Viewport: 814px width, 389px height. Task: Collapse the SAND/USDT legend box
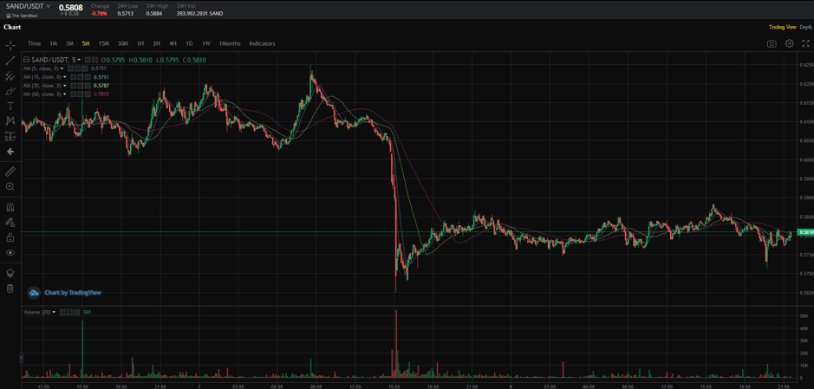pyautogui.click(x=26, y=60)
